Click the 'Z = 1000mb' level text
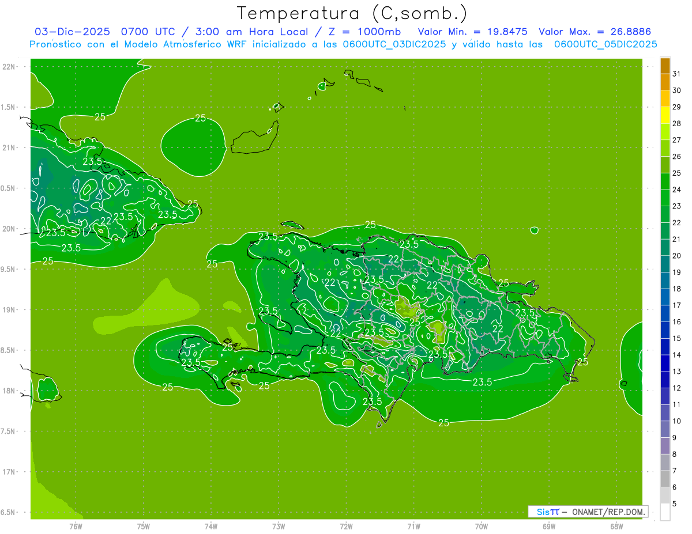The width and height of the screenshot is (692, 534). pos(364,32)
